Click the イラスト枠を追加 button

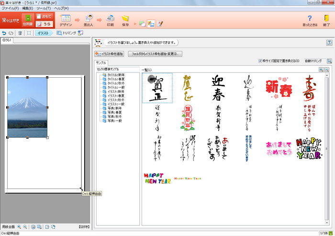tap(109, 54)
